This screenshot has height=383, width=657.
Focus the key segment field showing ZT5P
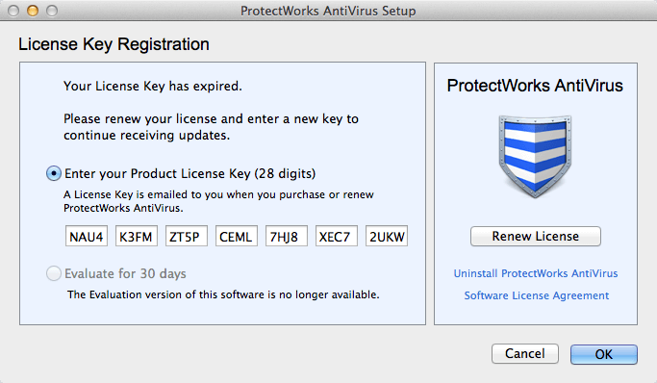pyautogui.click(x=187, y=237)
